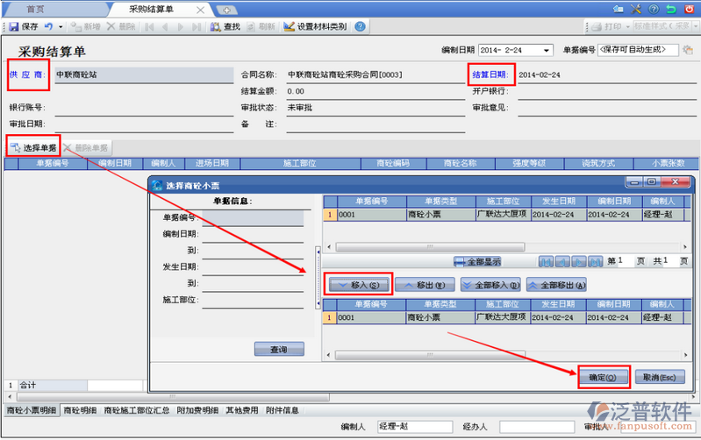Click the 选择单据 (Select document) icon button
Image resolution: width=701 pixels, height=440 pixels.
[x=33, y=148]
